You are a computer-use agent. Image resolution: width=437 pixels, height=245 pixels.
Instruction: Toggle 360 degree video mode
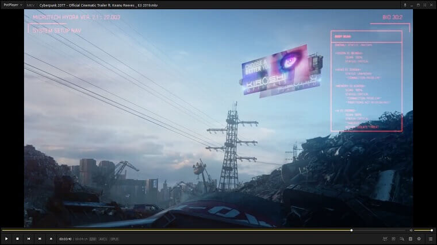pyautogui.click(x=385, y=239)
